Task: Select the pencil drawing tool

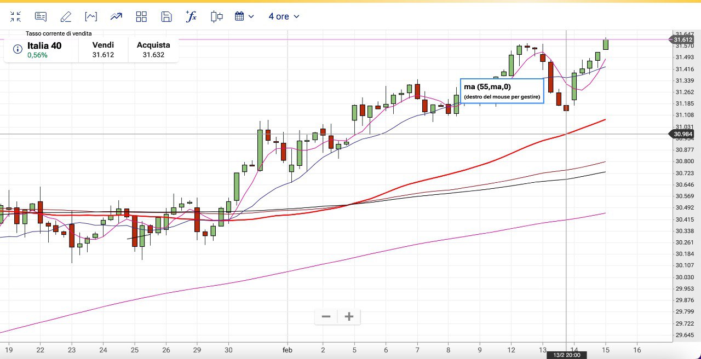Action: [66, 16]
